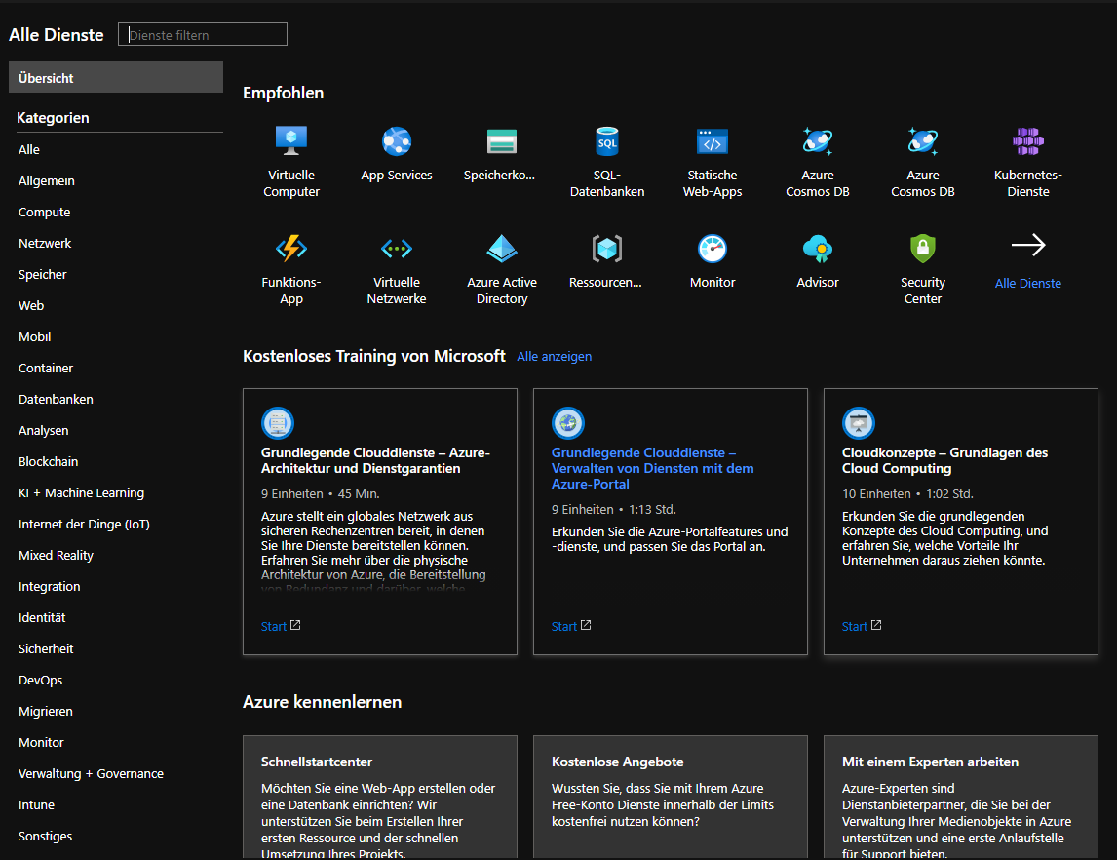The image size is (1117, 860).
Task: Open the SQL-Datenbanken icon
Action: (607, 142)
